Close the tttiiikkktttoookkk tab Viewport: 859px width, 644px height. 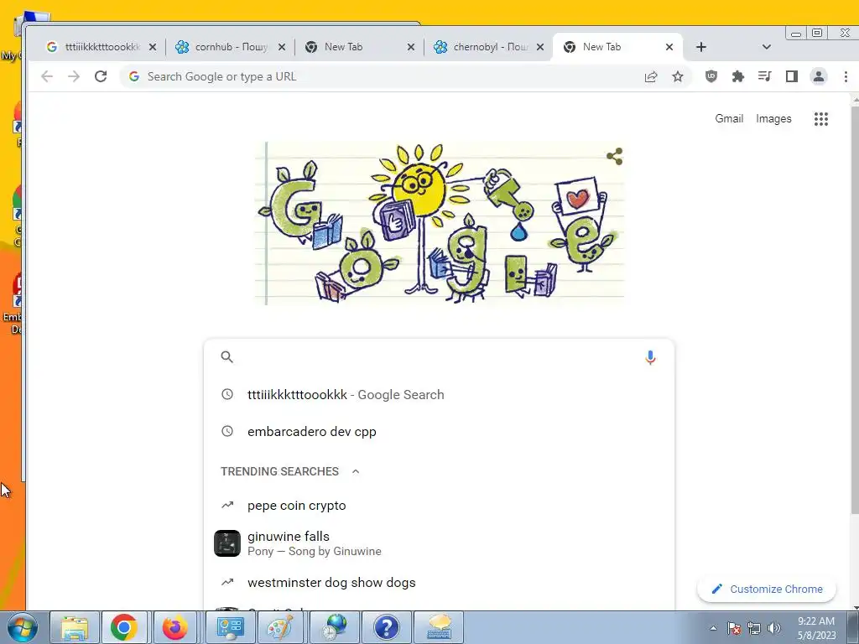(153, 47)
